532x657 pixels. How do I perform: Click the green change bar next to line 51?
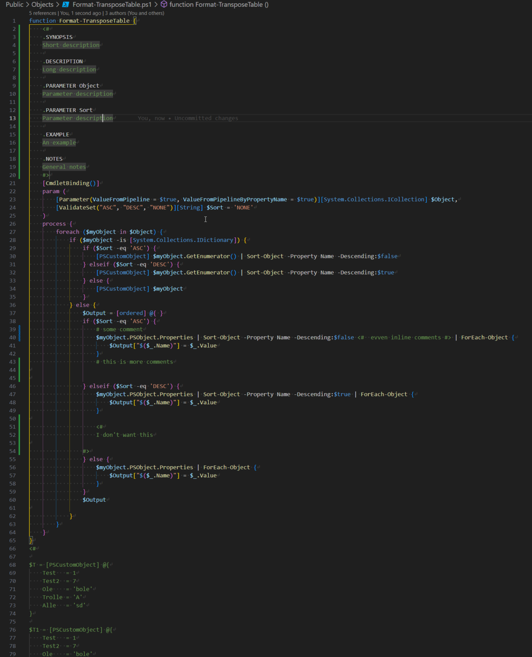coord(20,426)
